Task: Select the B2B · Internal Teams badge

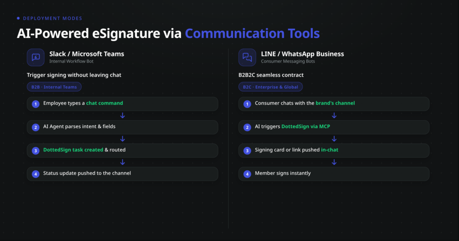Action: click(54, 87)
